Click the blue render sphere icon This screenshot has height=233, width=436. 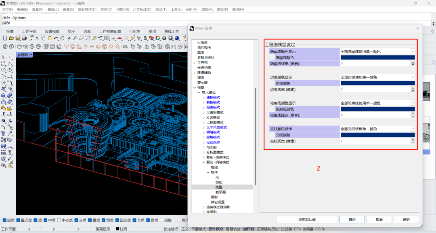[177, 38]
